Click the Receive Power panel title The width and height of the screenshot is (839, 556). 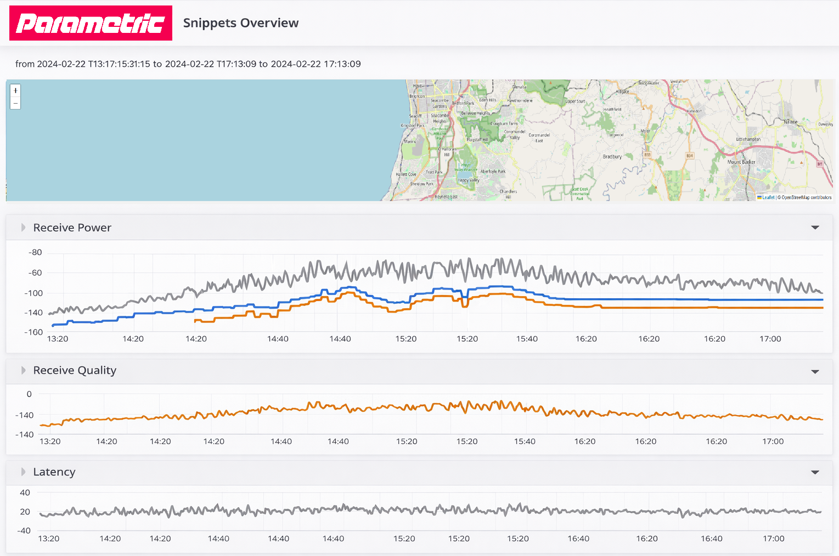72,228
